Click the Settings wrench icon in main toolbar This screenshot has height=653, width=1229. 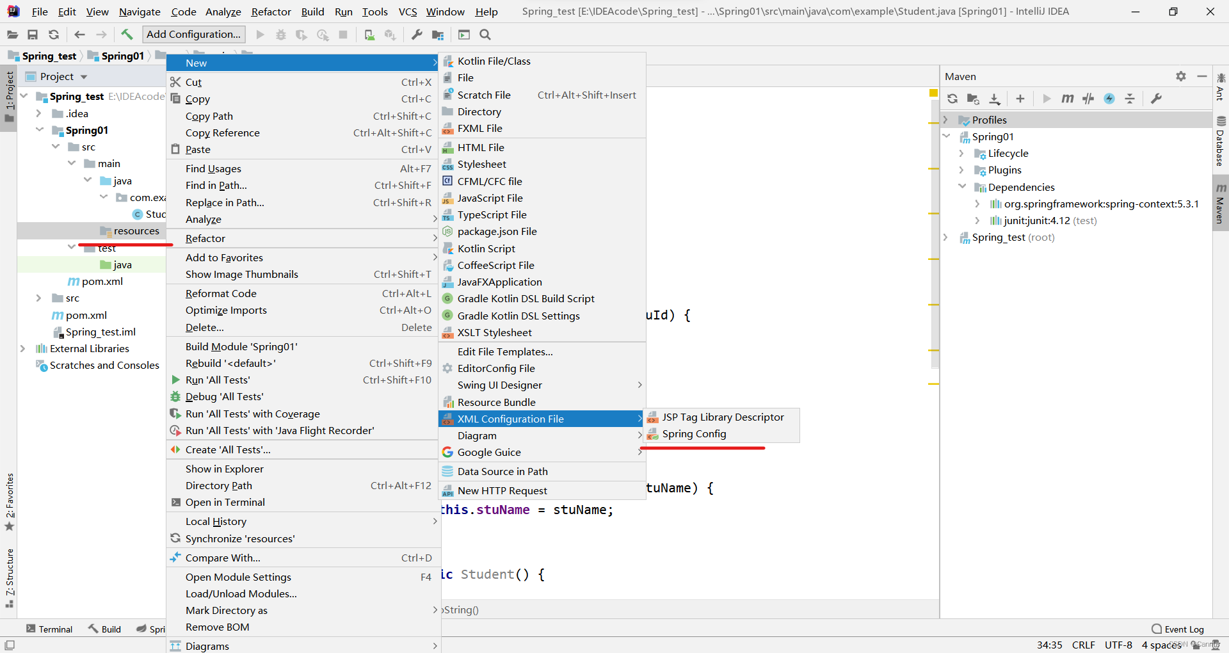(417, 35)
